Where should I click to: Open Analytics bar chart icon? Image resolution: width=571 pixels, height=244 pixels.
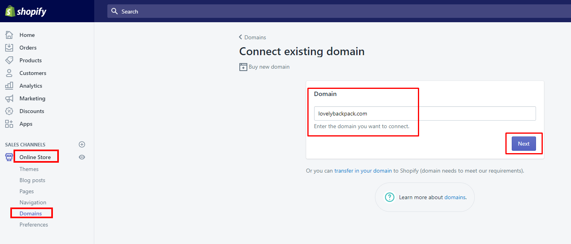point(9,86)
